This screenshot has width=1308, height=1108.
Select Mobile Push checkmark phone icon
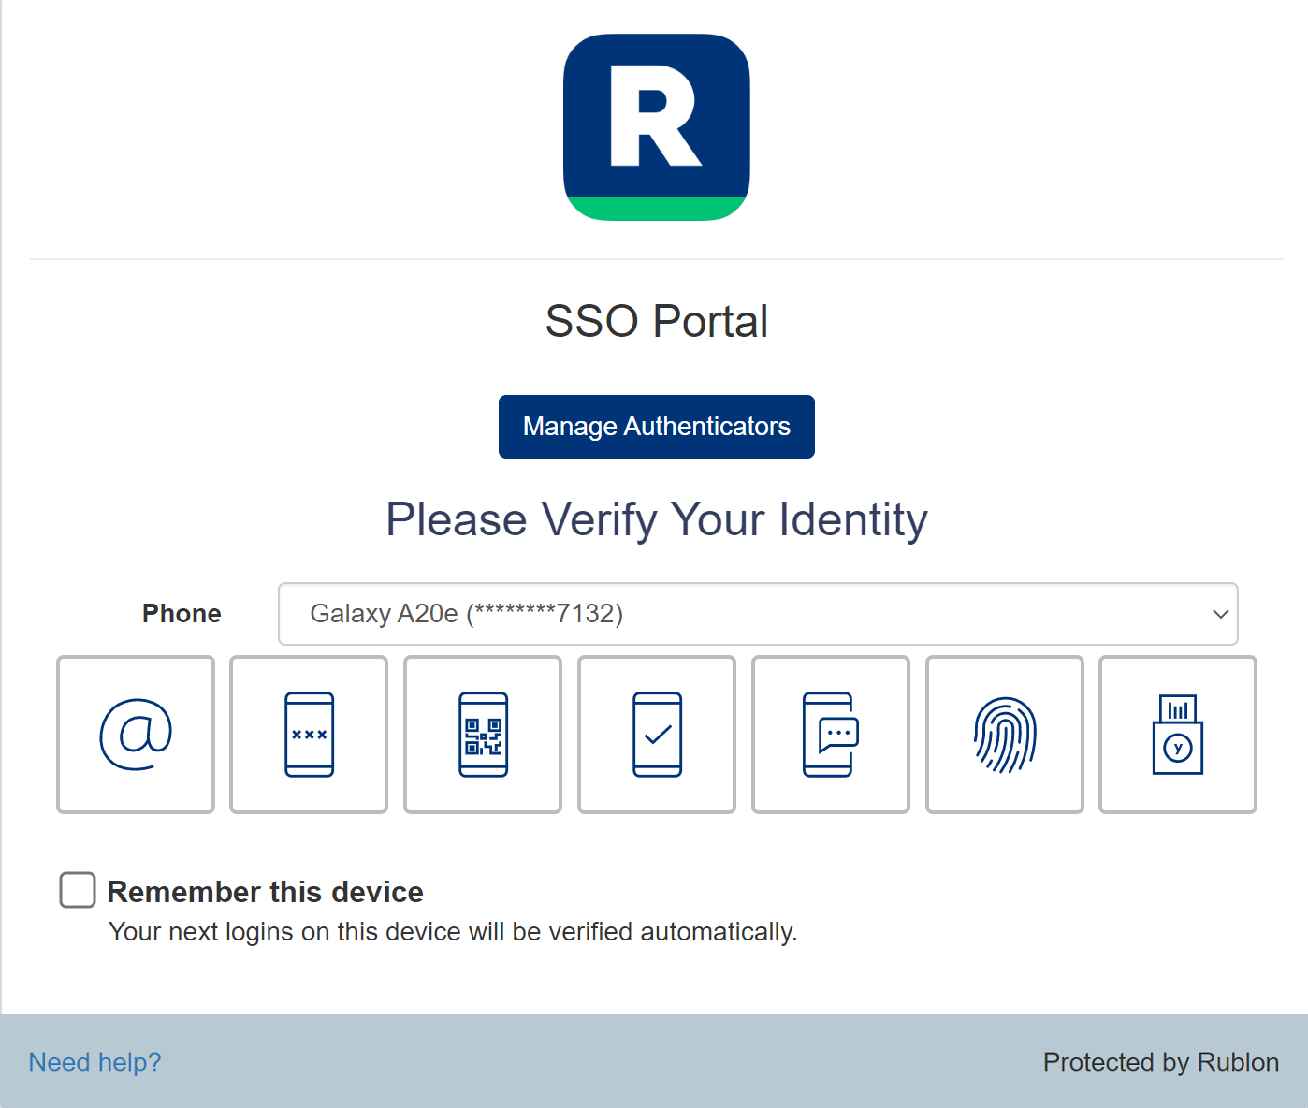(x=657, y=735)
